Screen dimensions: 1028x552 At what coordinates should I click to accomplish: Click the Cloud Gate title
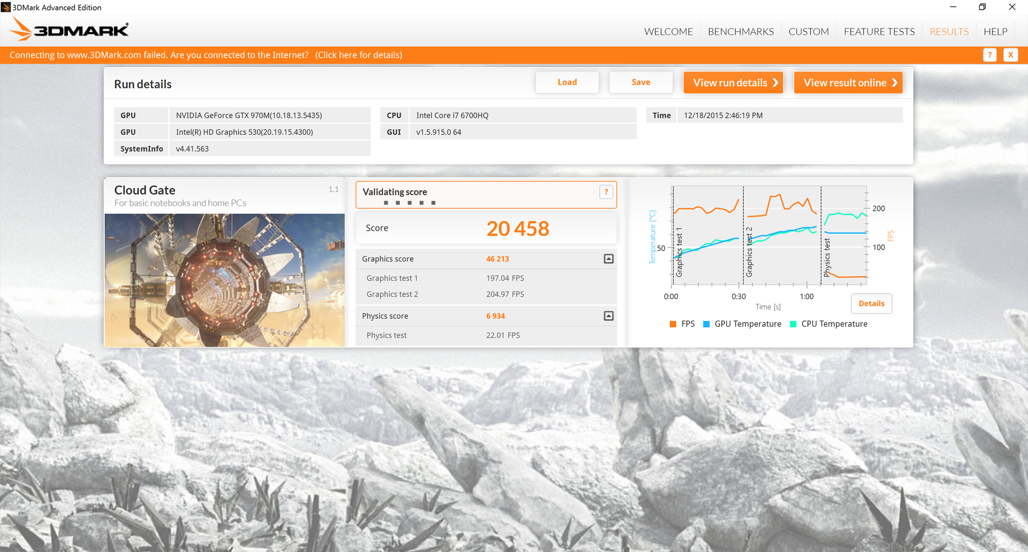(x=145, y=190)
